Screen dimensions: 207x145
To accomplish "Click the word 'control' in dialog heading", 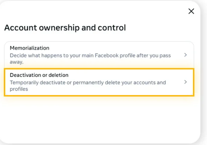I will tap(112, 28).
